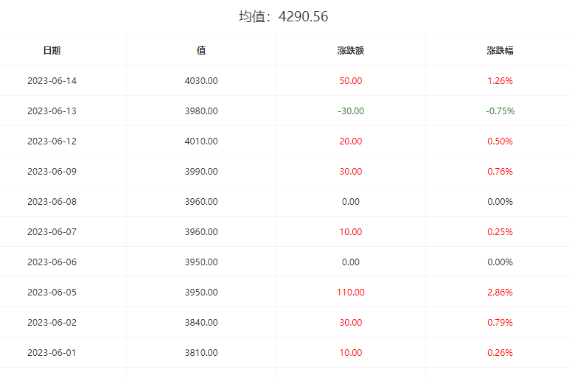Viewport: 572px width, 378px height.
Task: Click the 0.79% change percentage
Action: (x=500, y=323)
